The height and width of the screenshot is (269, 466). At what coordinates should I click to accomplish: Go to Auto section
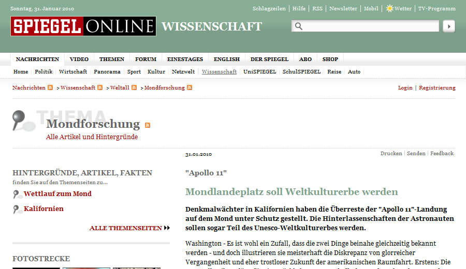coord(354,71)
